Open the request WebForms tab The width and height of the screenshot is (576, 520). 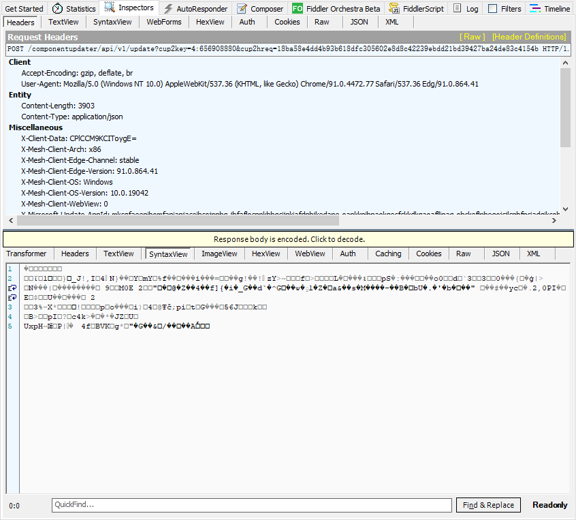pos(164,22)
